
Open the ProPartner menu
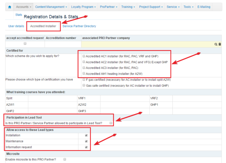(109, 7)
